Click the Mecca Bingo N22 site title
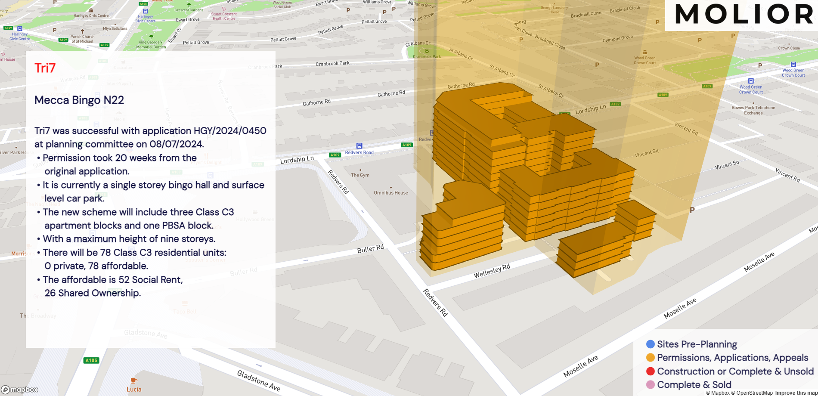The image size is (818, 396). [79, 100]
